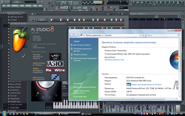Open the TOOLS menu
The image size is (185, 116).
(35, 6)
